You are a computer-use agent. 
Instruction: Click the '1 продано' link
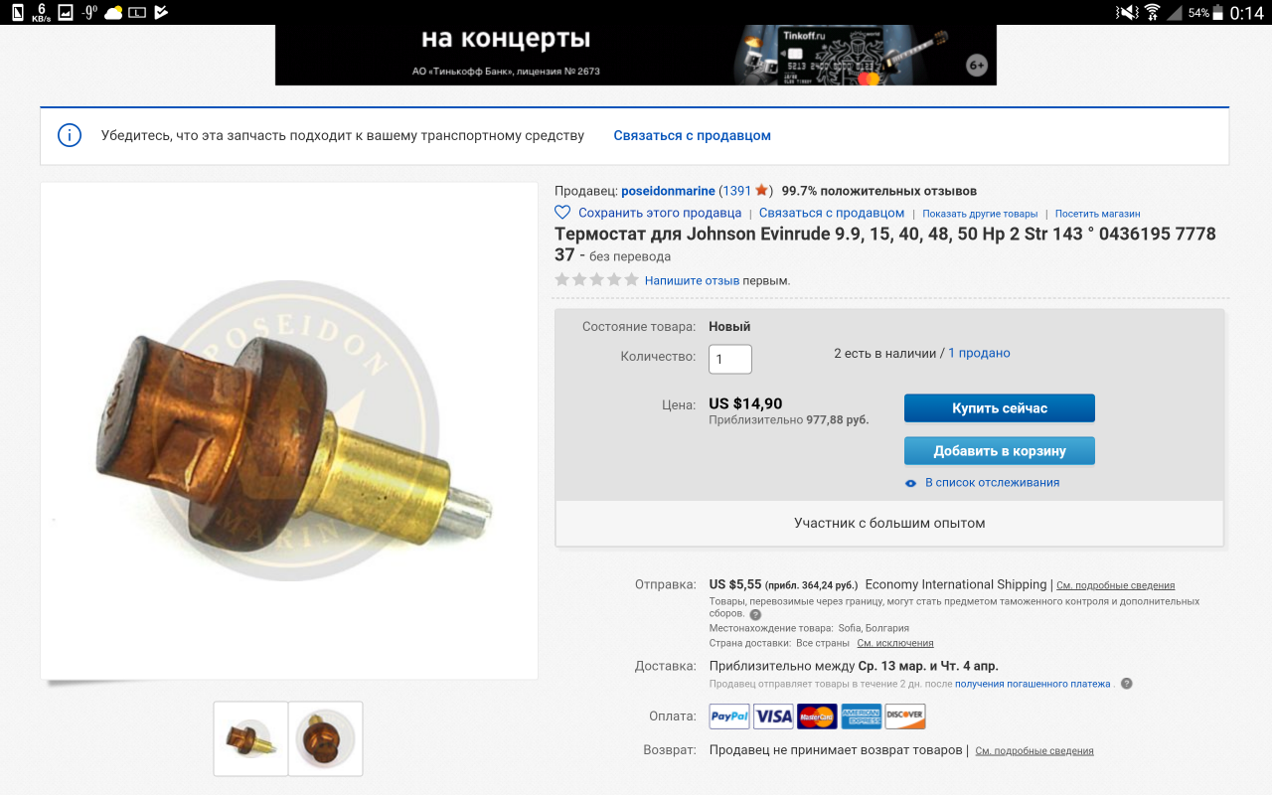tap(979, 353)
